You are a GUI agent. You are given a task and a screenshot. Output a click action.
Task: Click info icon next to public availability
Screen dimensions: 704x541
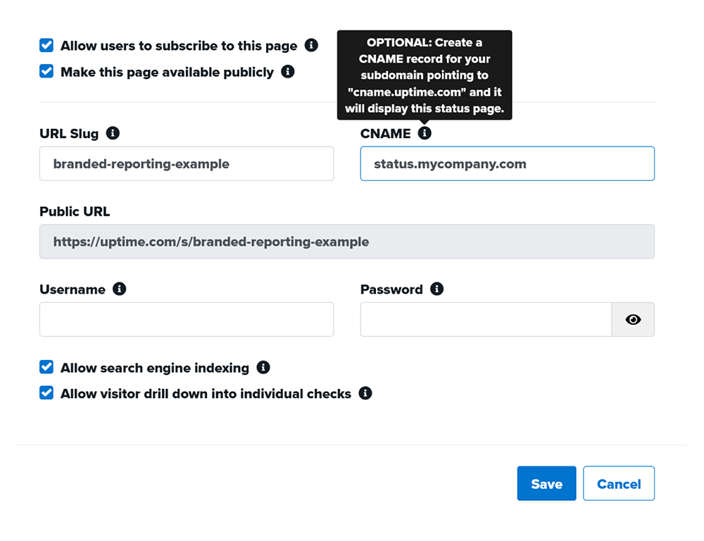[287, 72]
